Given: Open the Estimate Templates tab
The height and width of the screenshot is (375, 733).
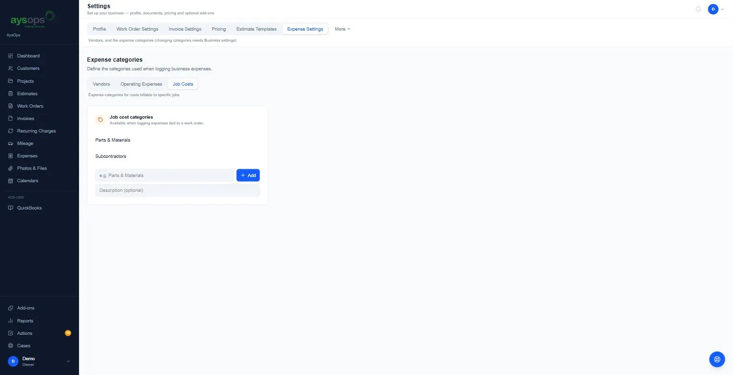Looking at the screenshot, I should 256,29.
